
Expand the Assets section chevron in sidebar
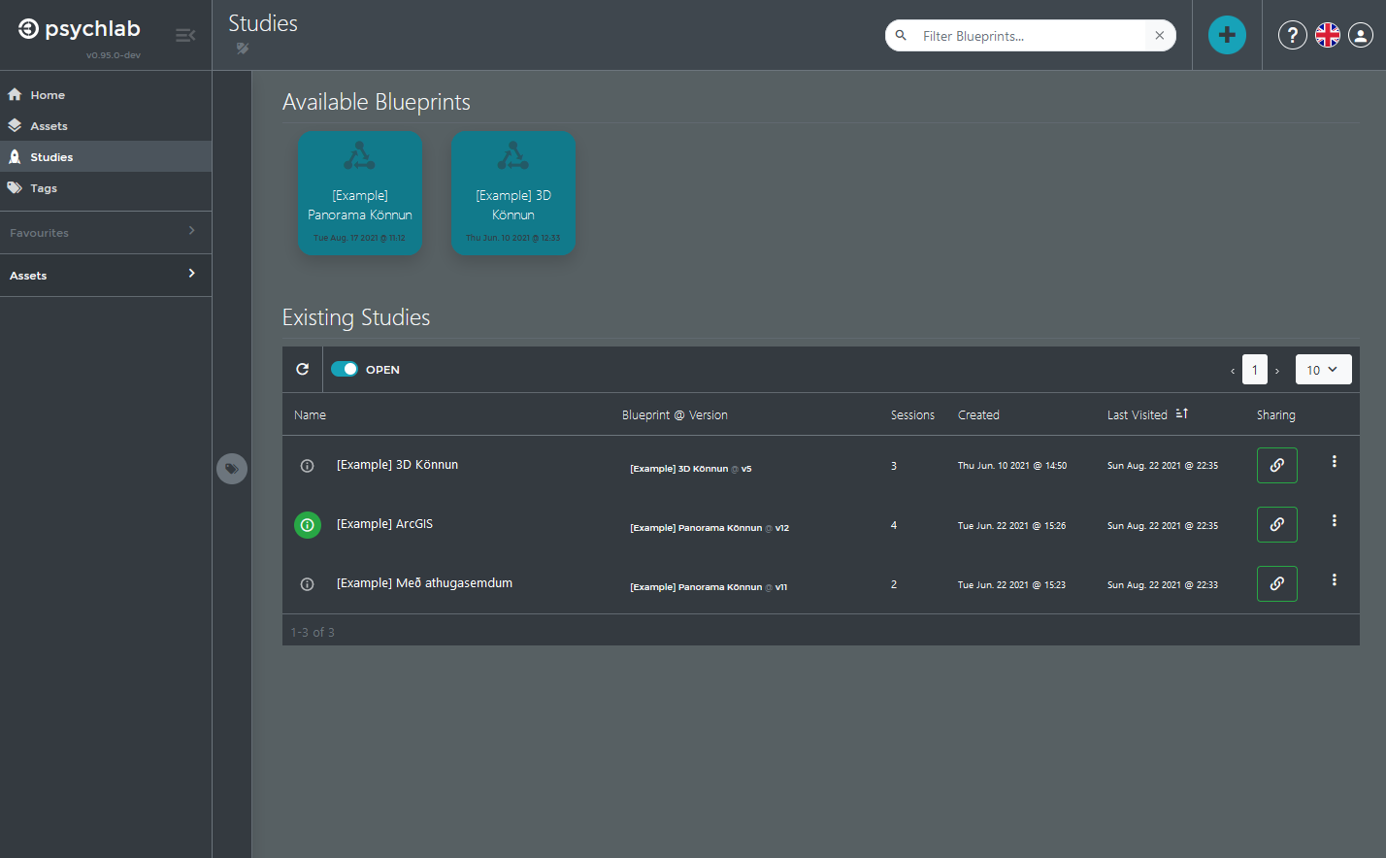point(191,274)
